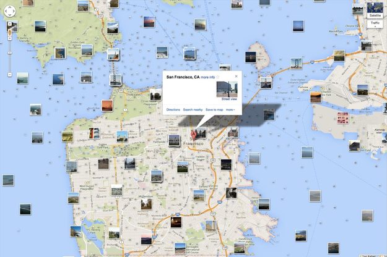Star the San Francisco, CA place
Screen dimensions: 387x257
[x=218, y=77]
